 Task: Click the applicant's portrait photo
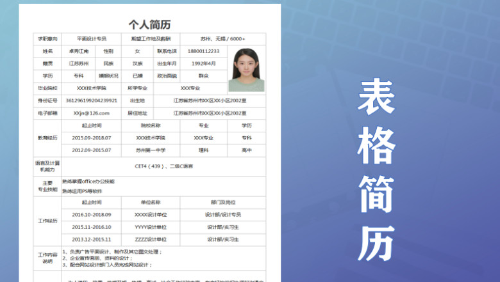click(247, 70)
